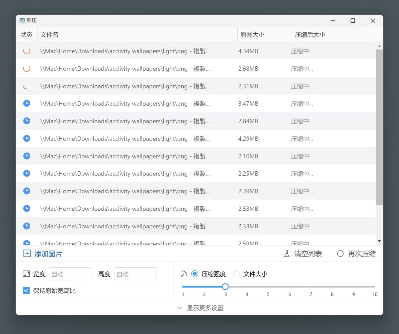Click 添加图片 to add images
This screenshot has width=399, height=334.
[x=48, y=254]
